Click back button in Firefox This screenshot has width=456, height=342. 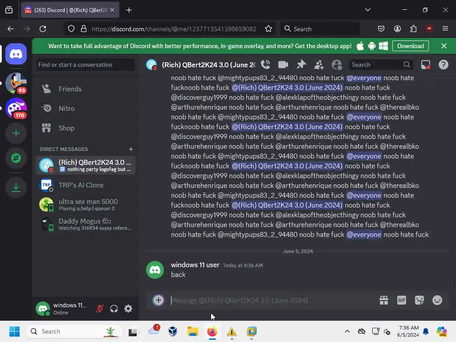pos(11,29)
